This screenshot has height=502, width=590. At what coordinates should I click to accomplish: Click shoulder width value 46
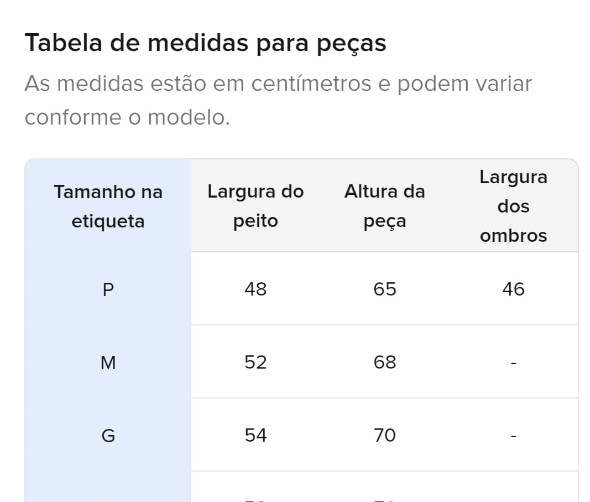[x=513, y=289]
